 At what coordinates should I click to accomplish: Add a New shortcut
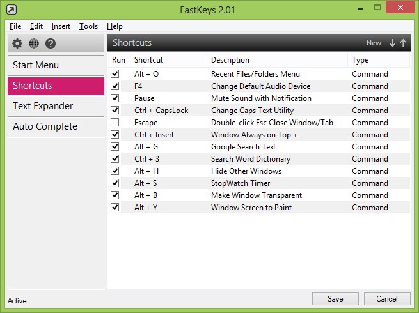(374, 43)
